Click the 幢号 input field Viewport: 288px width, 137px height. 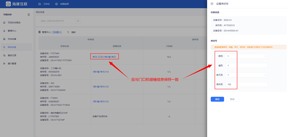[246, 66]
